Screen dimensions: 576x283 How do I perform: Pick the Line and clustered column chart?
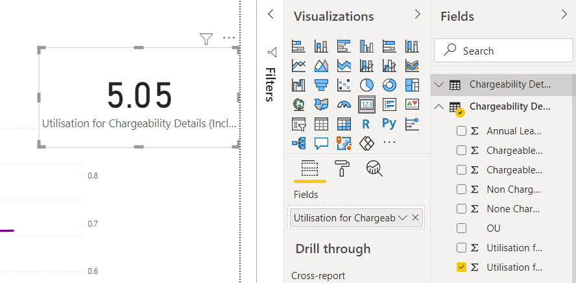tap(389, 66)
